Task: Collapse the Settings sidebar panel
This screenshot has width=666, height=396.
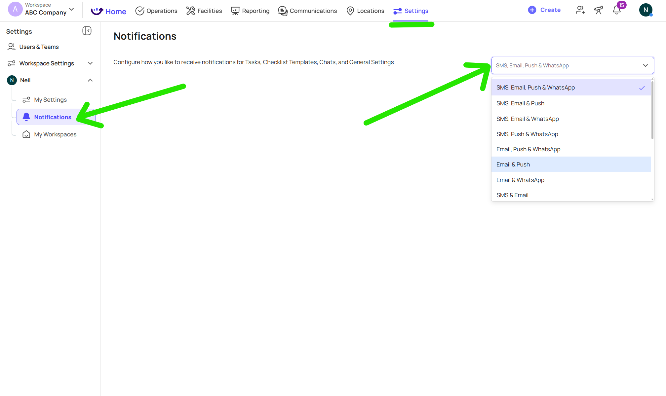Action: 87,31
